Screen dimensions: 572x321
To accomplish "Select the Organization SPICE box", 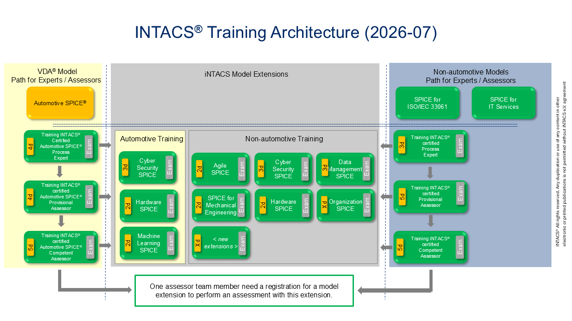I will coord(345,205).
